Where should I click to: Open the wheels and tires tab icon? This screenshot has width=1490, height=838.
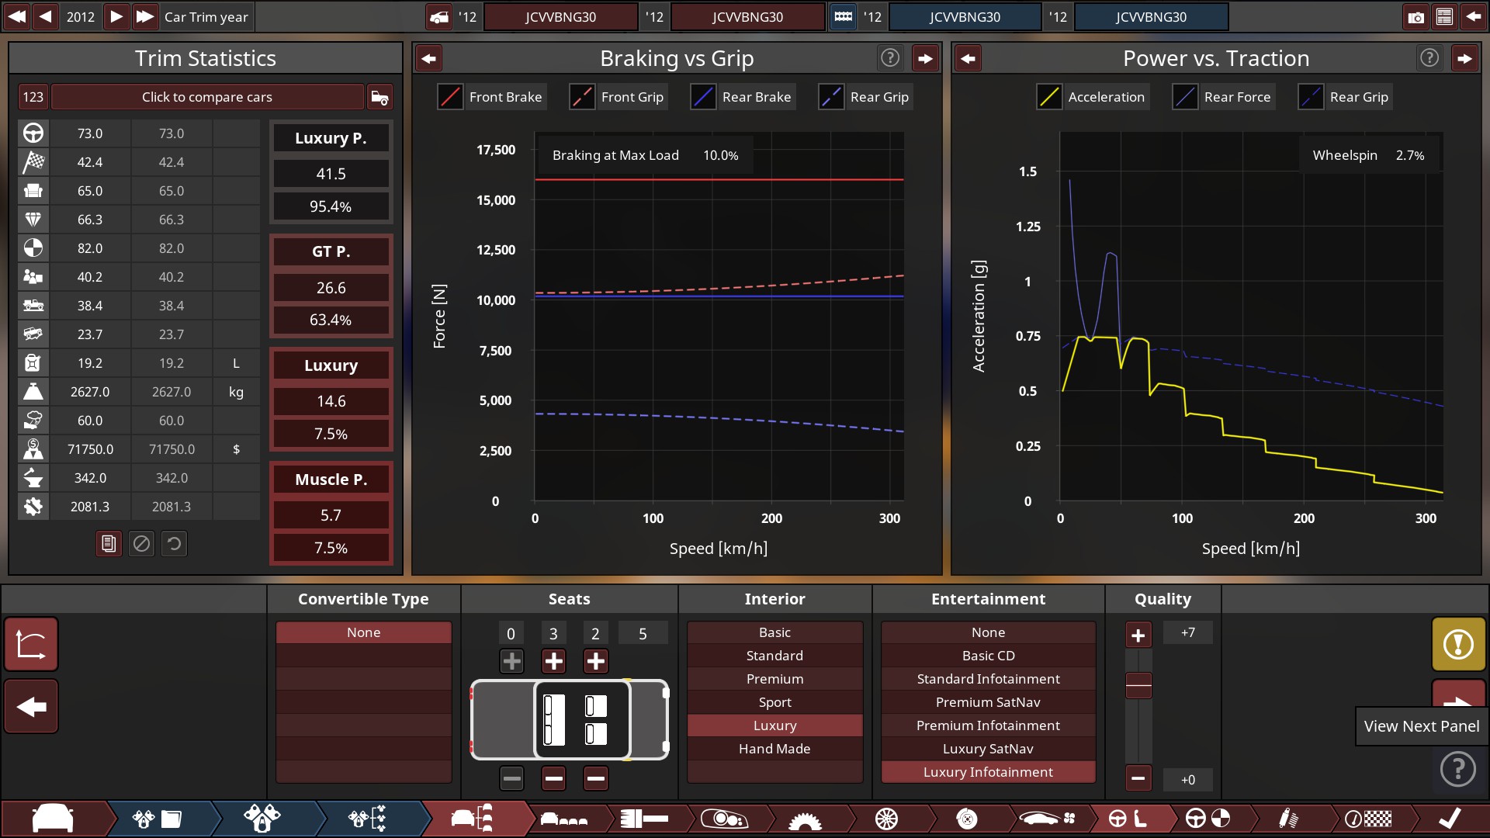885,819
